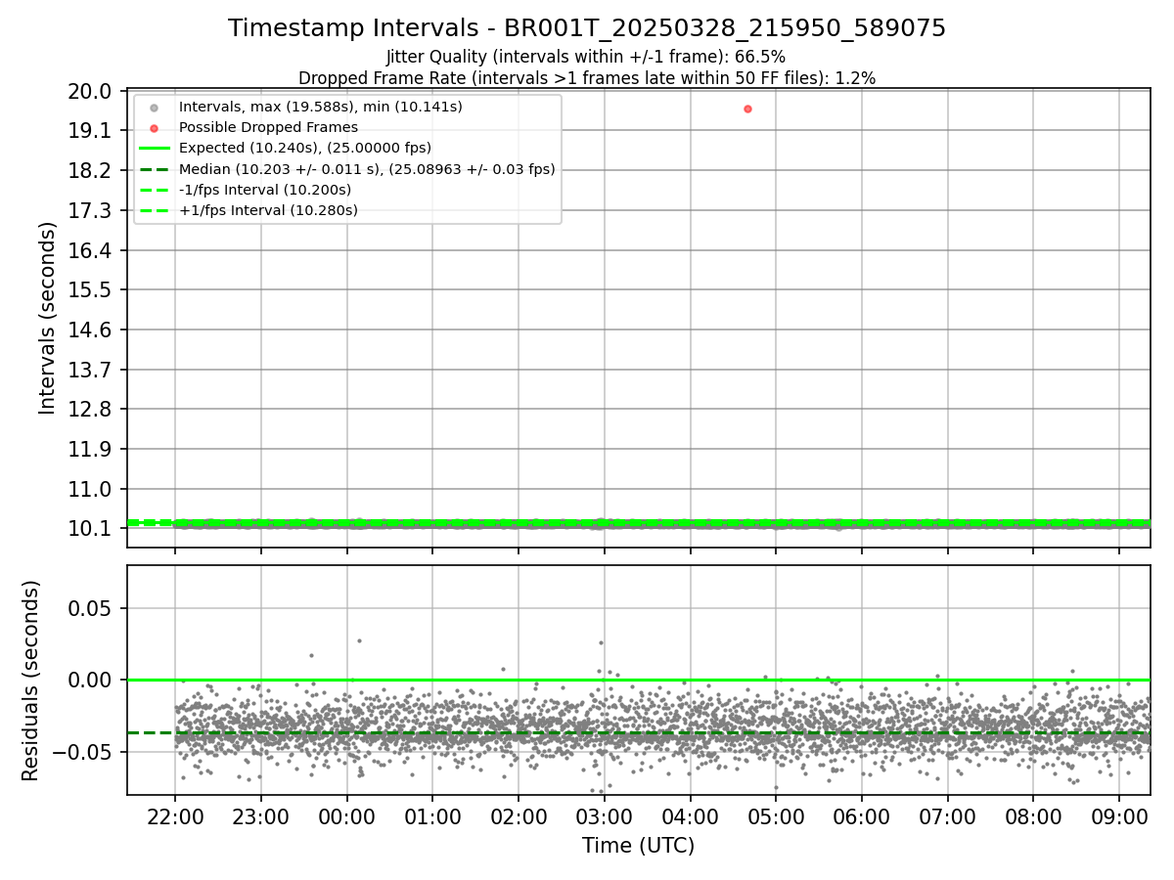Click the solid green Expected line sample in legend
This screenshot has width=1174, height=880.
coord(154,149)
